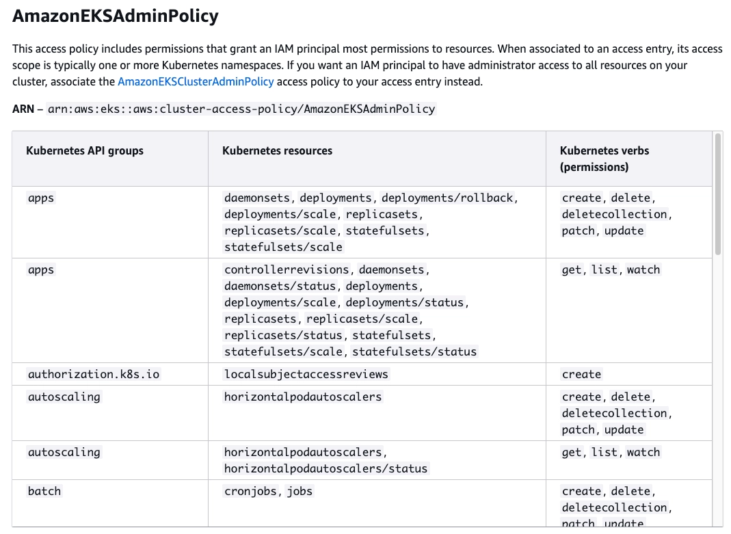The width and height of the screenshot is (731, 534).
Task: Click watch verb in the horizontalpodautoscalers/status row
Action: 643,453
